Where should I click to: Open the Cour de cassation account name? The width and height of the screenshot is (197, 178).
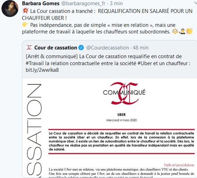pyautogui.click(x=56, y=48)
